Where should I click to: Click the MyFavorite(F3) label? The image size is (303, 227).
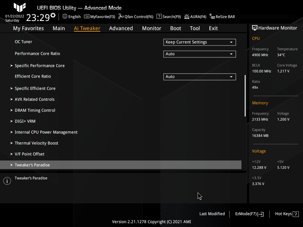point(103,17)
